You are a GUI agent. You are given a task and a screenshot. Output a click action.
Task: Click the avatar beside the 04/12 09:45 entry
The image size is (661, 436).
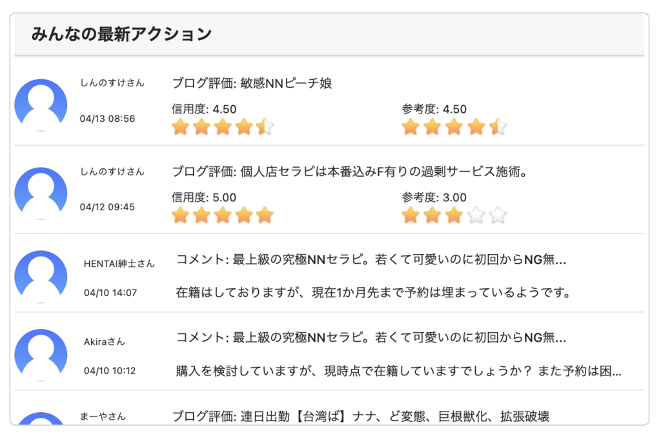(x=41, y=193)
